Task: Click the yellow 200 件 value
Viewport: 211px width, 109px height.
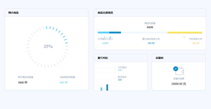Action: [196, 43]
